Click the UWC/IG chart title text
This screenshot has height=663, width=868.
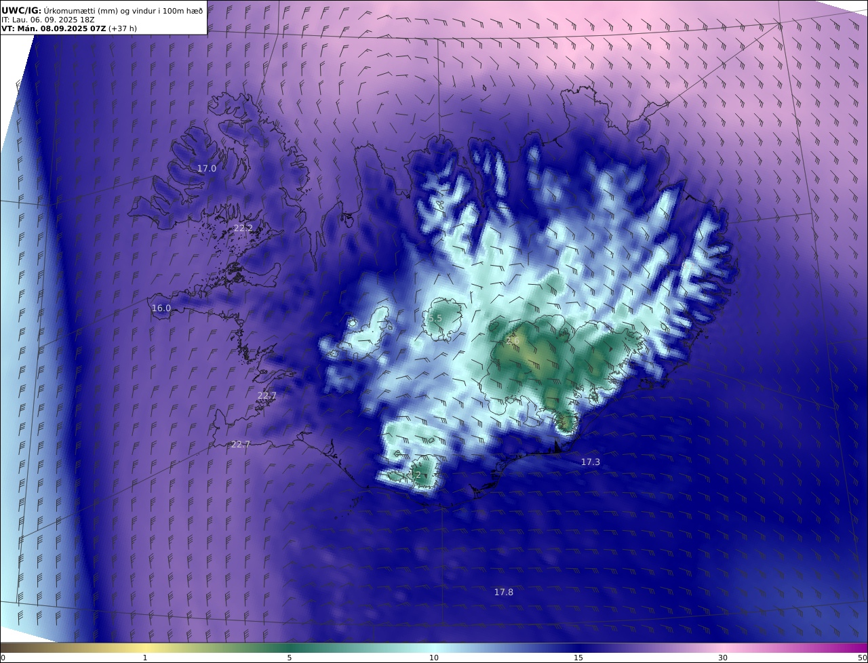(x=102, y=10)
